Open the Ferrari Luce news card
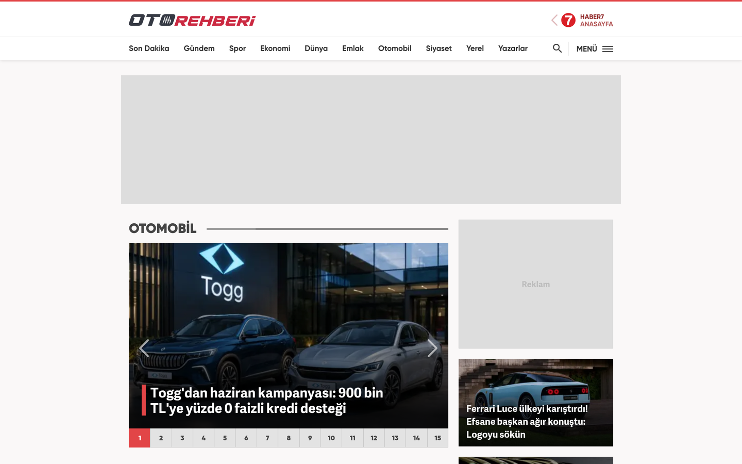The image size is (742, 464). click(536, 403)
